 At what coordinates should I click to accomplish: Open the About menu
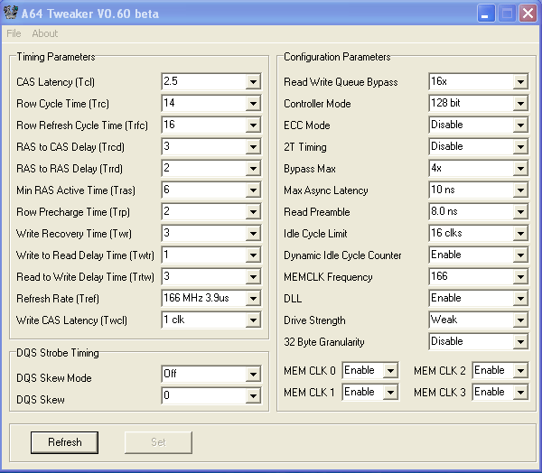tap(44, 33)
